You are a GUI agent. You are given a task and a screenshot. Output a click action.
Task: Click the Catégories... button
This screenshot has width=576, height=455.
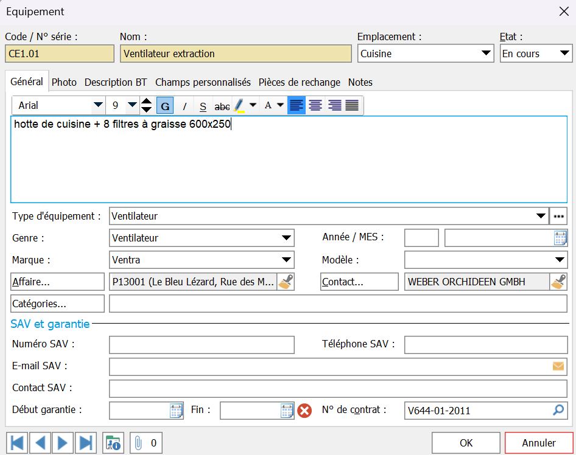(x=58, y=304)
